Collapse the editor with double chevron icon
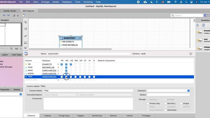Image resolution: width=210 pixels, height=118 pixels. pos(191,54)
